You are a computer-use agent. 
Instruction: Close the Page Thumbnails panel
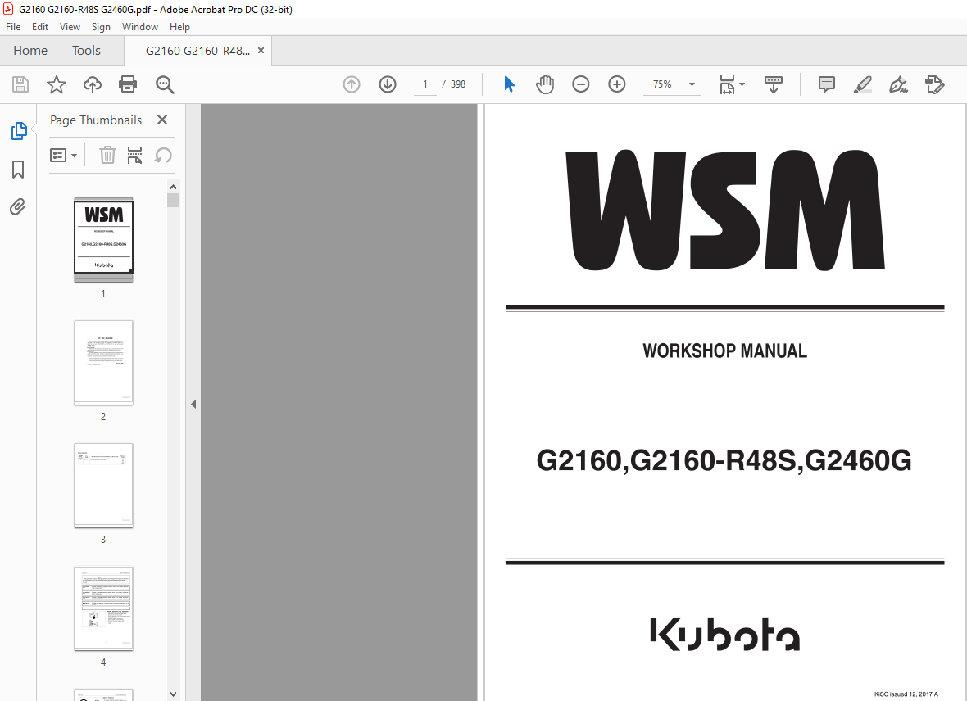click(x=162, y=120)
